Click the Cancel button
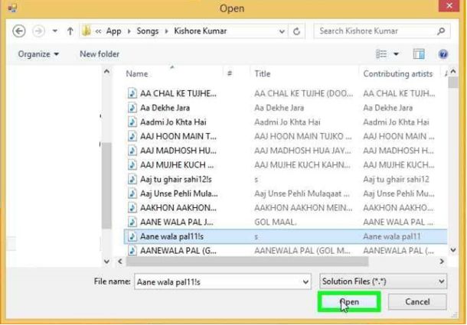The width and height of the screenshot is (467, 325). 417,302
